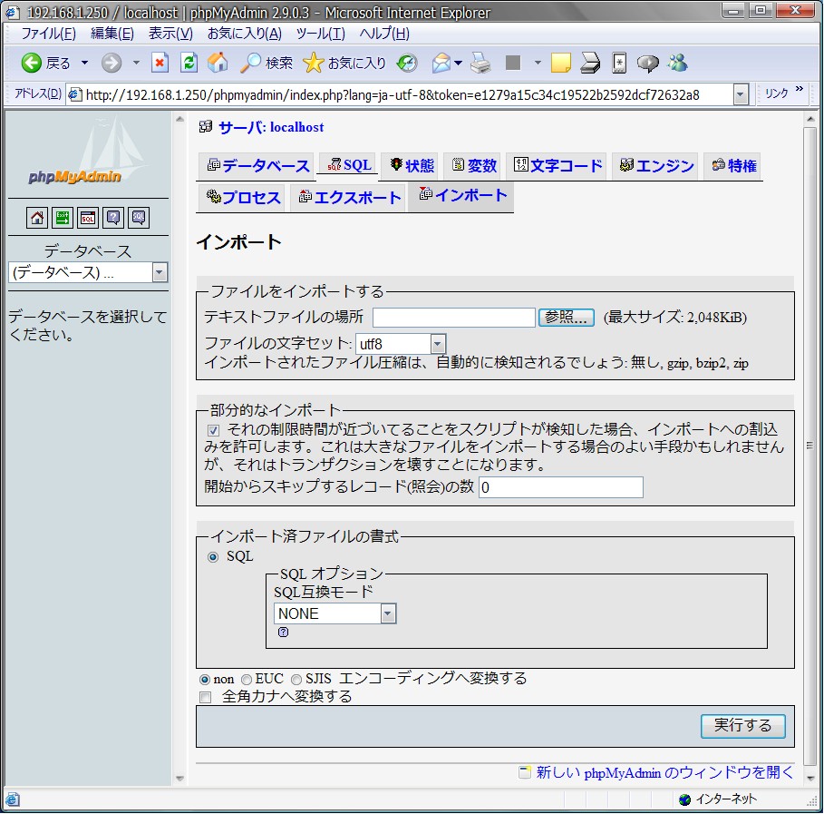Select the EUC encoding radio button
Screen dimensions: 824x814
coord(246,680)
